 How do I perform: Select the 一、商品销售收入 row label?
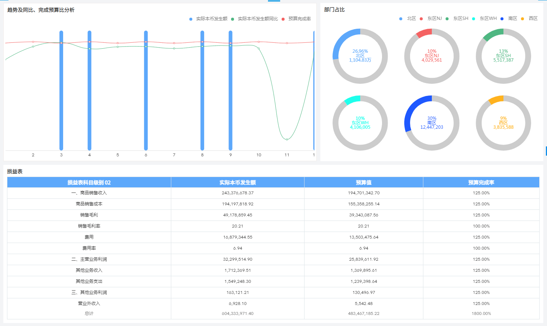click(x=89, y=193)
